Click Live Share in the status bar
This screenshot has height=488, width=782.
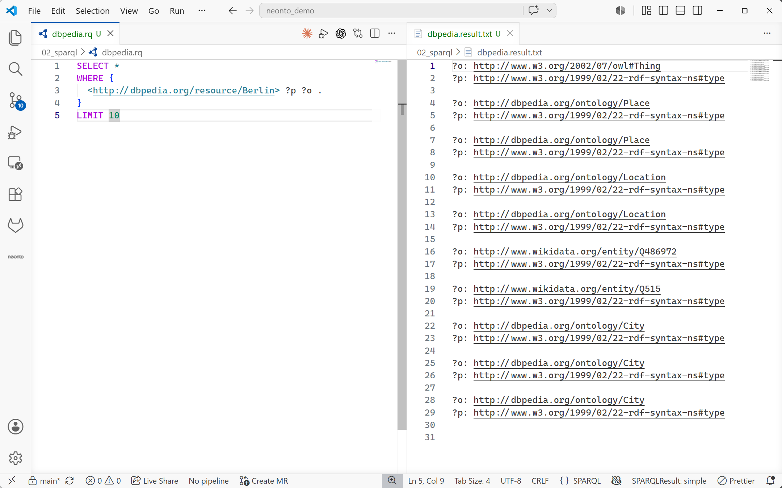pos(155,481)
